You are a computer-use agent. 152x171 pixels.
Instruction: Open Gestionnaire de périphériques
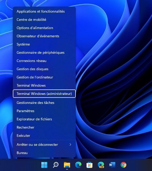(x=44, y=52)
